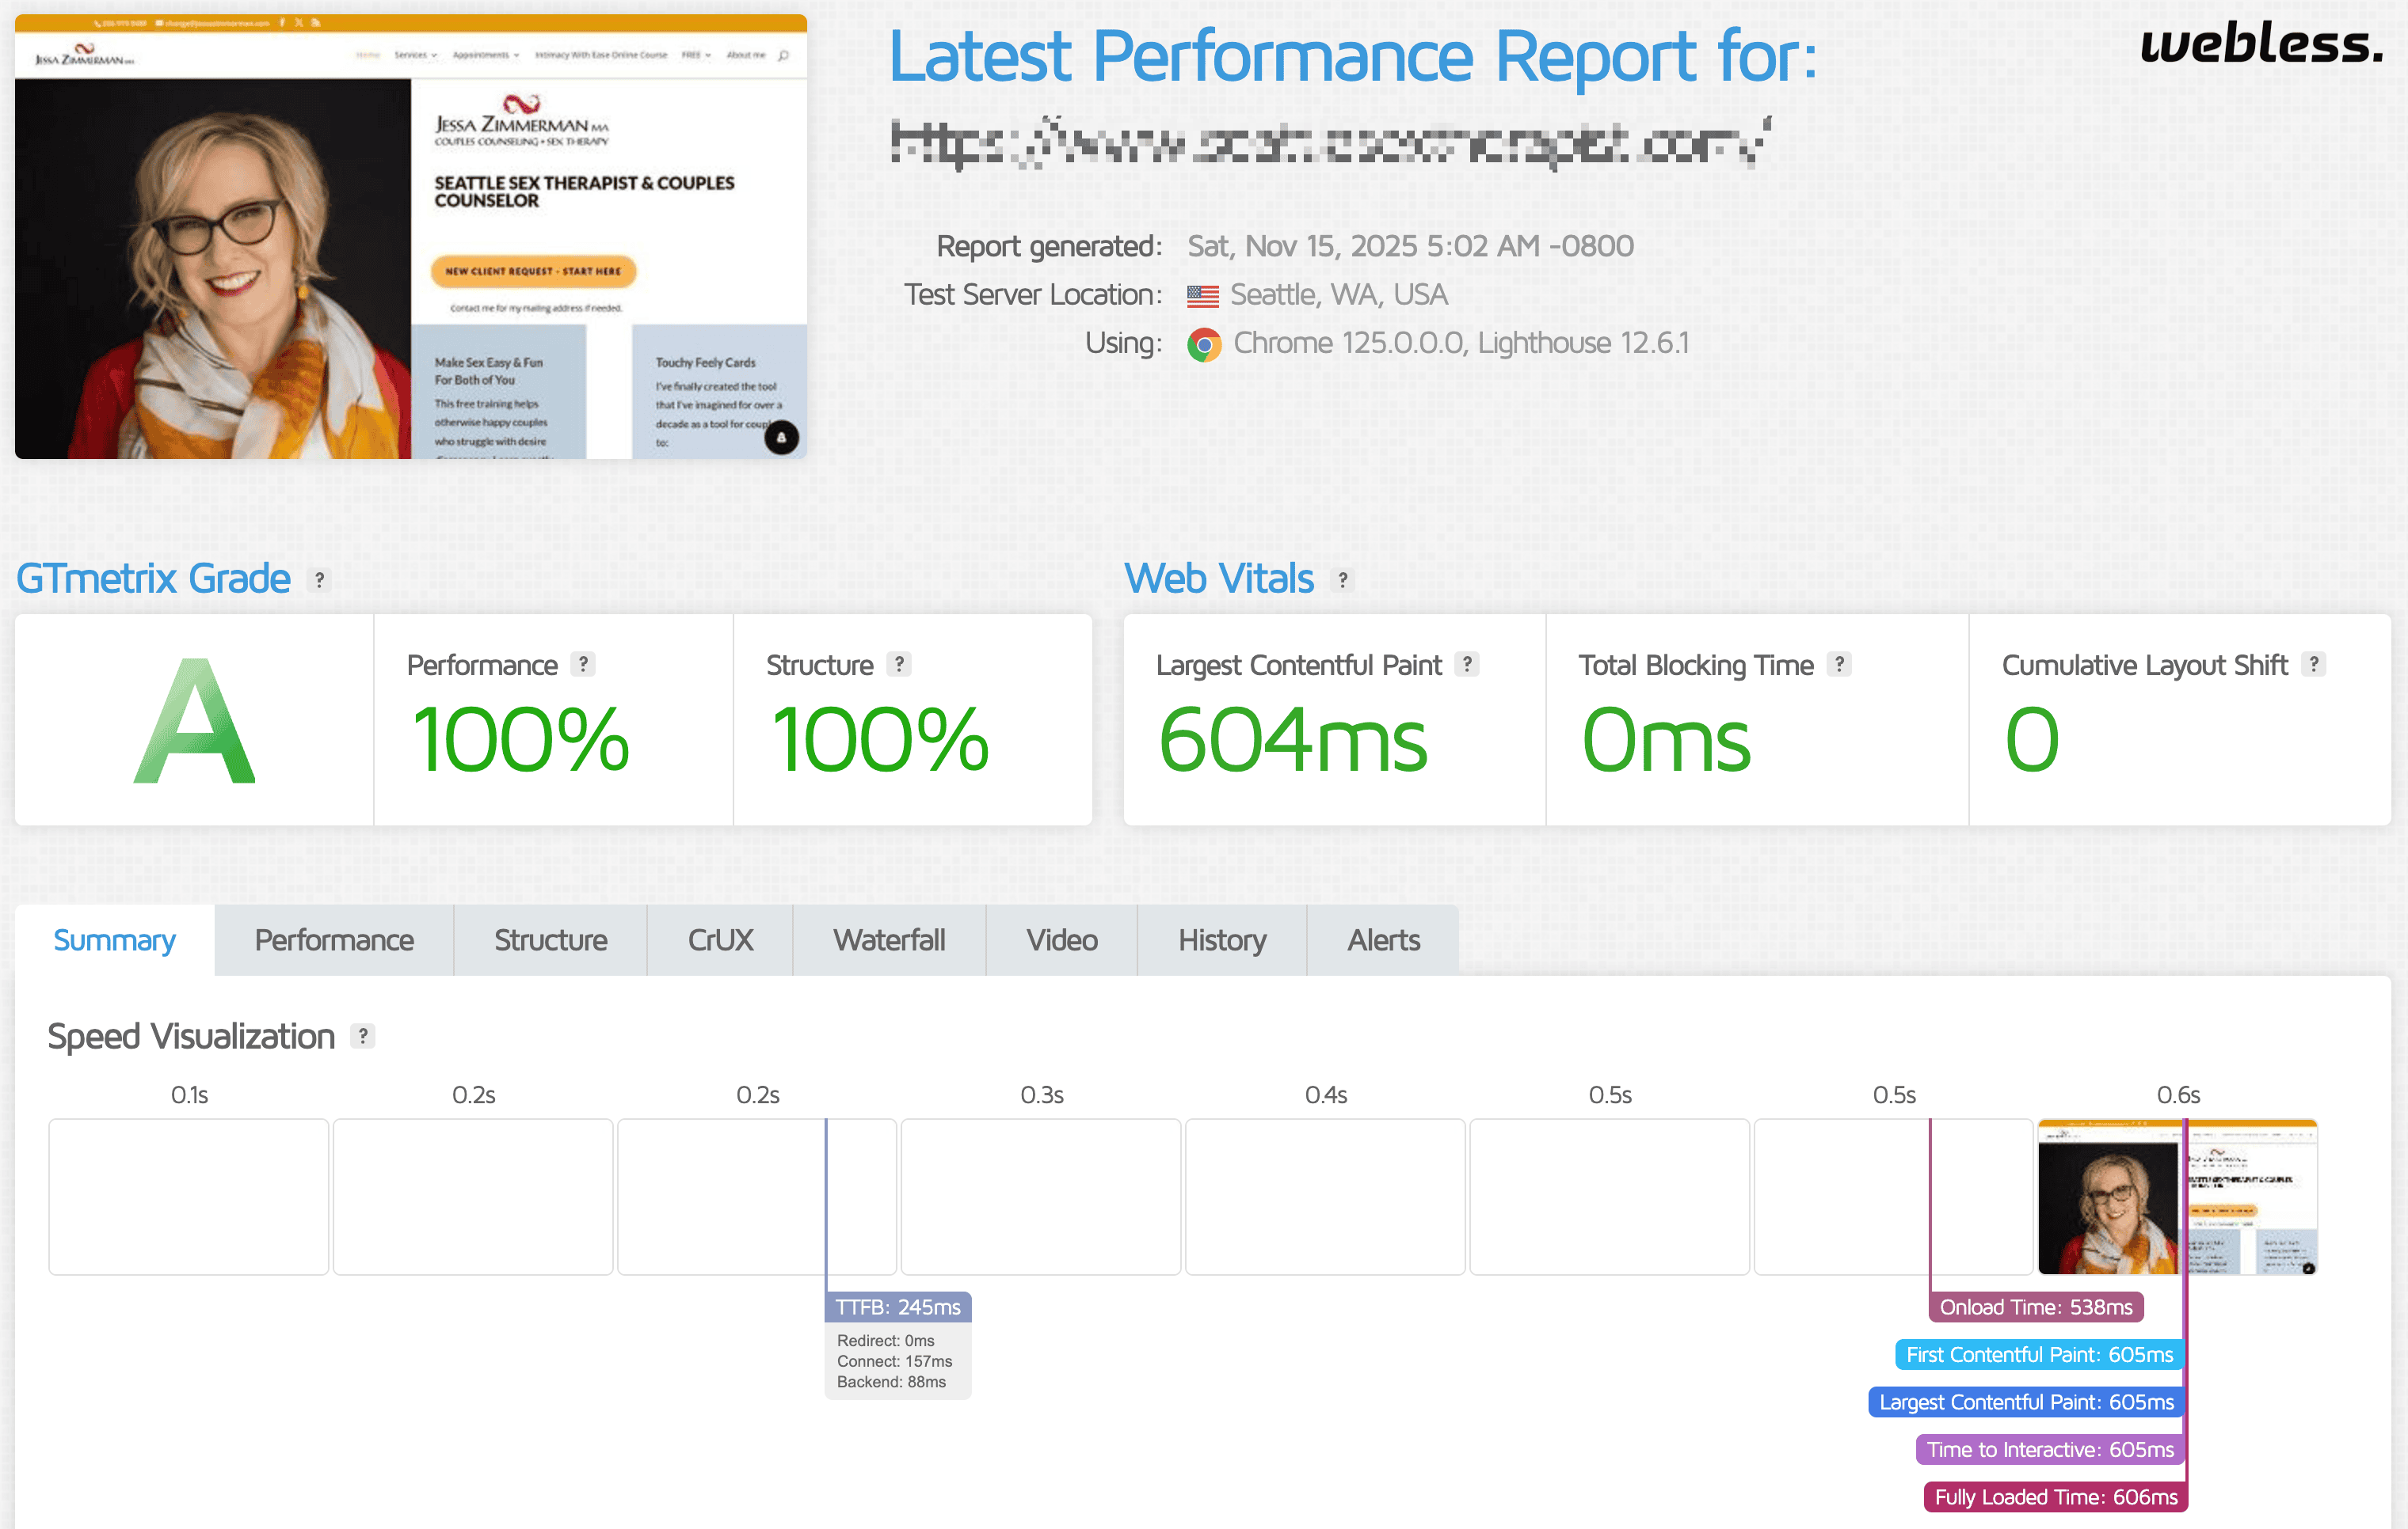Click the Structure score question mark icon
This screenshot has height=1529, width=2408.
point(899,665)
